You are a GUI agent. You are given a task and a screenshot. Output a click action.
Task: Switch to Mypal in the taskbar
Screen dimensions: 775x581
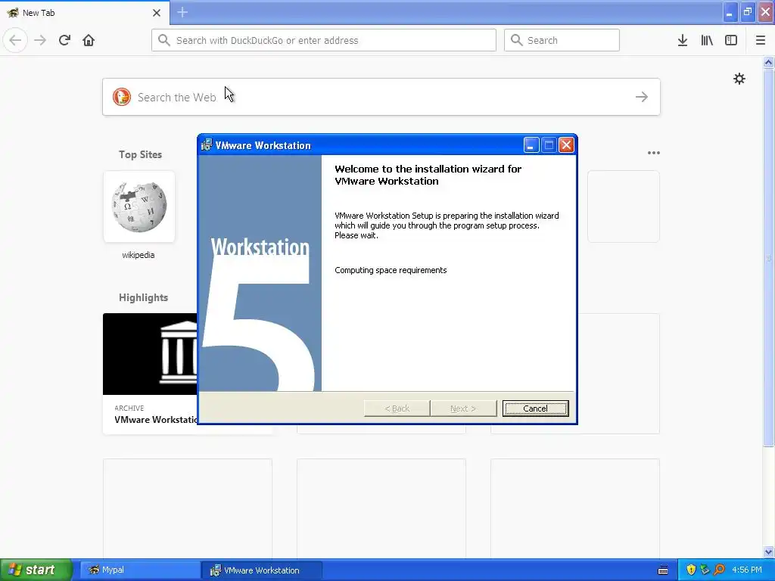click(x=140, y=570)
